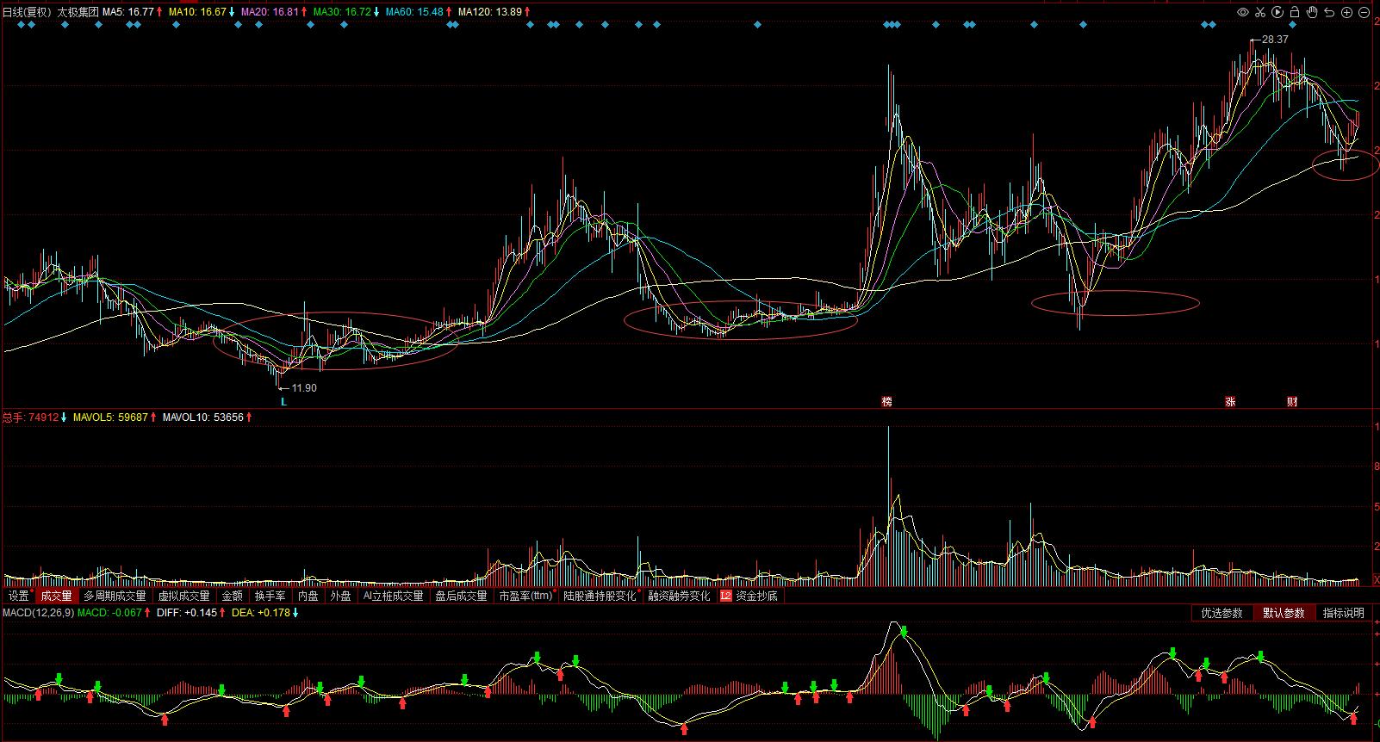Image resolution: width=1380 pixels, height=742 pixels.
Task: Click the 财 event marker on chart
Action: (x=1292, y=402)
